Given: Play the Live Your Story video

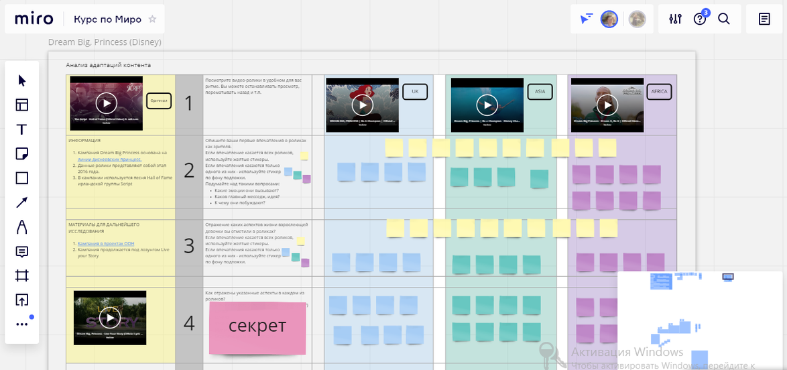Looking at the screenshot, I should tap(110, 318).
